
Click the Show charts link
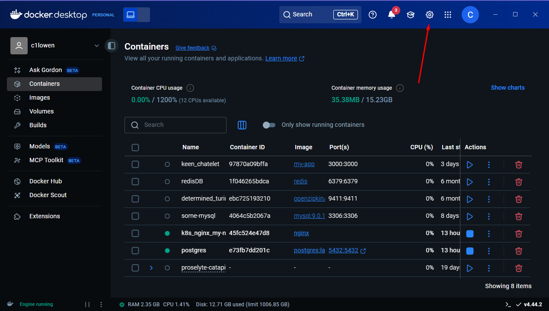tap(508, 88)
